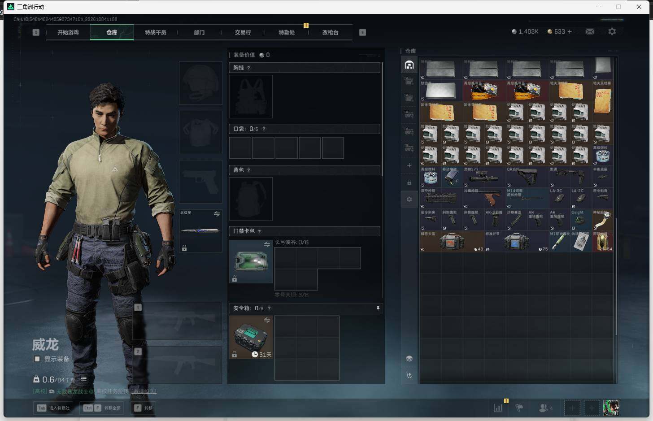Open the 部门 tab
The width and height of the screenshot is (653, 421).
pos(199,32)
